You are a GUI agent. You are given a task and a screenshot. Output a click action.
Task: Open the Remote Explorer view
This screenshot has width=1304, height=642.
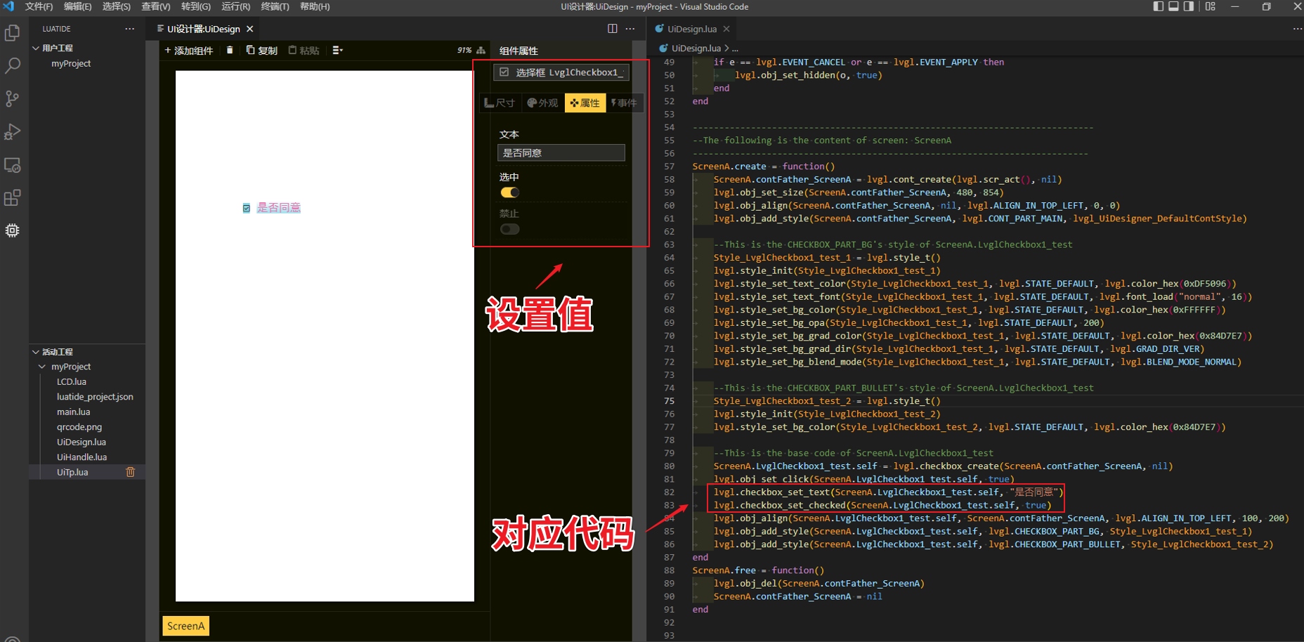point(13,166)
